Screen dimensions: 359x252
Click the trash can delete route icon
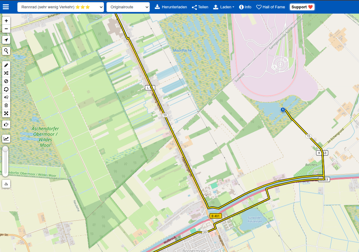click(6, 105)
